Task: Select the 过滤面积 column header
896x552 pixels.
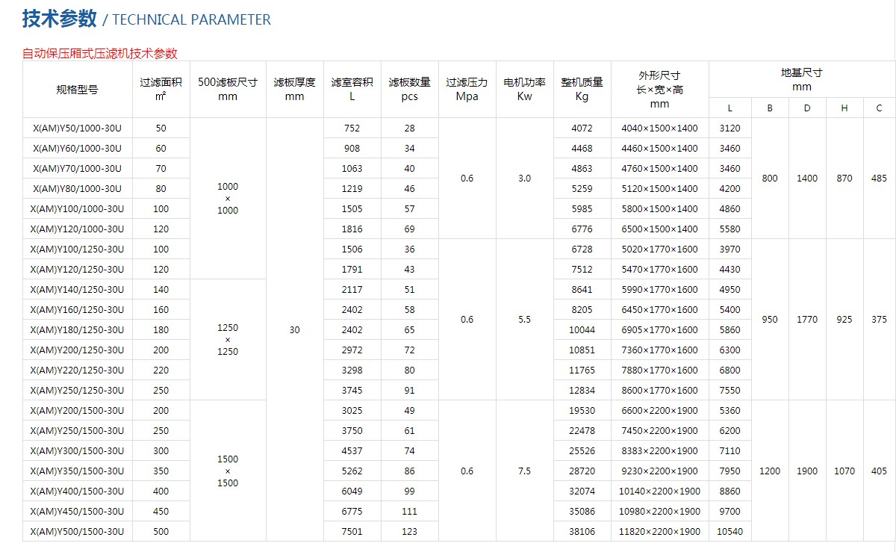Action: [x=161, y=89]
